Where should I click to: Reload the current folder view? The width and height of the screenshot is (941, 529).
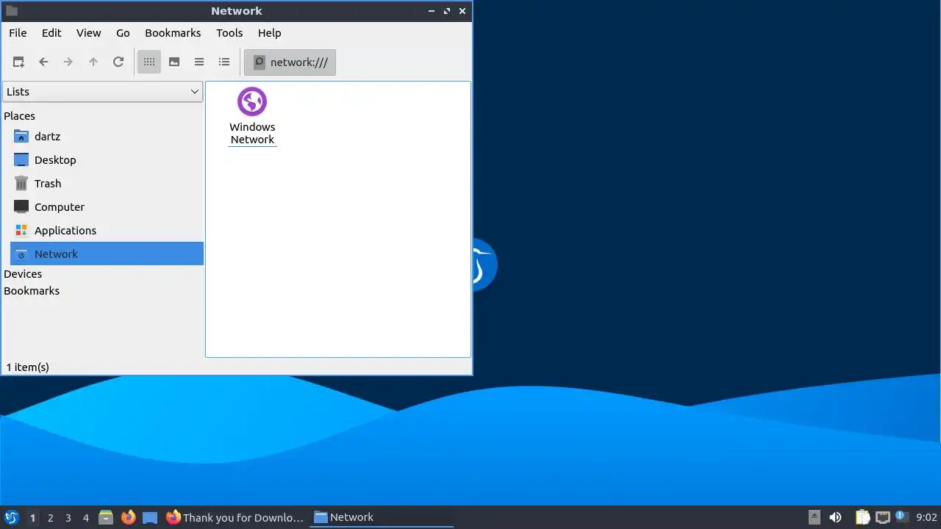118,62
